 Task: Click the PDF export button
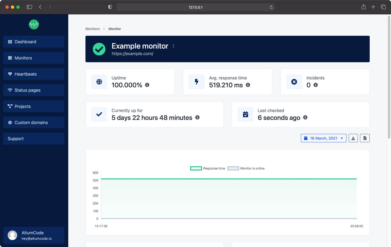[x=365, y=138]
